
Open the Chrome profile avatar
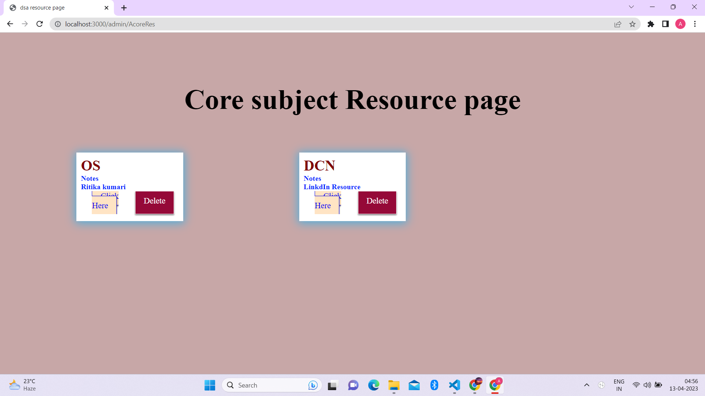click(x=680, y=24)
